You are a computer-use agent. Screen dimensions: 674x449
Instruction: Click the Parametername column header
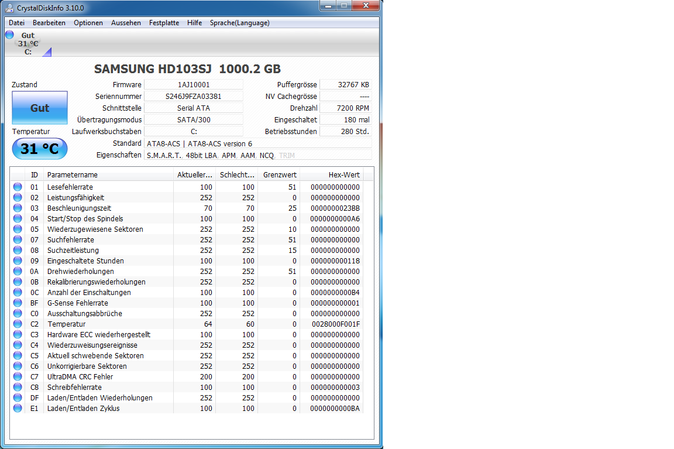(108, 174)
